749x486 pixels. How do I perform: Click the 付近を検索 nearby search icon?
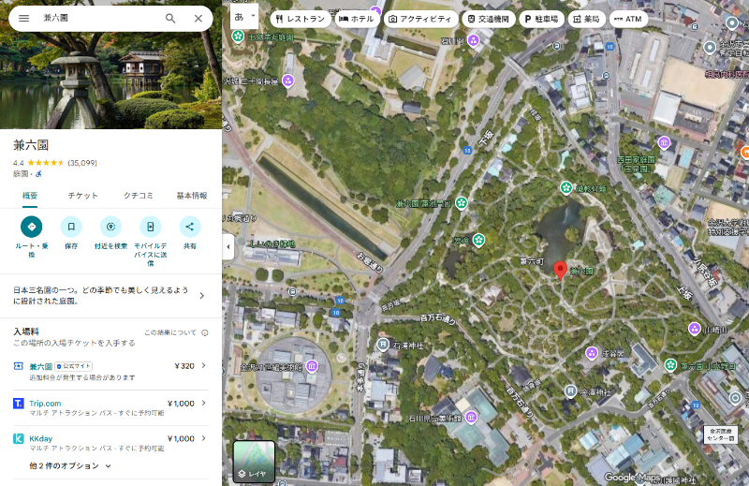coord(110,226)
